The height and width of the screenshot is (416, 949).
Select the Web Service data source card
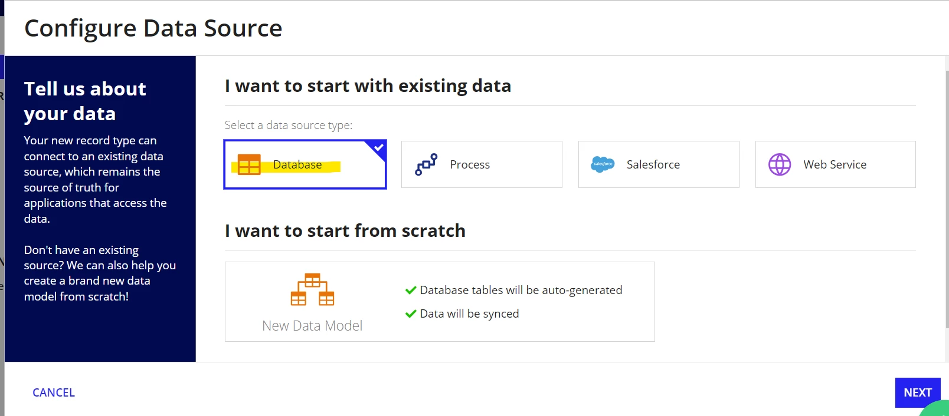[x=836, y=164]
